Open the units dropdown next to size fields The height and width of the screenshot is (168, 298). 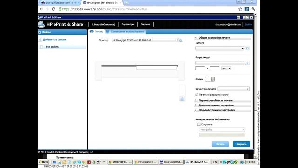(x=226, y=68)
